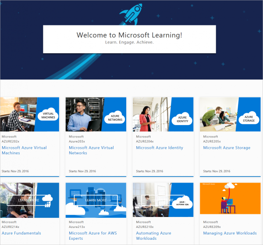
Task: Click the Azure203x course code
Action: 77,141
